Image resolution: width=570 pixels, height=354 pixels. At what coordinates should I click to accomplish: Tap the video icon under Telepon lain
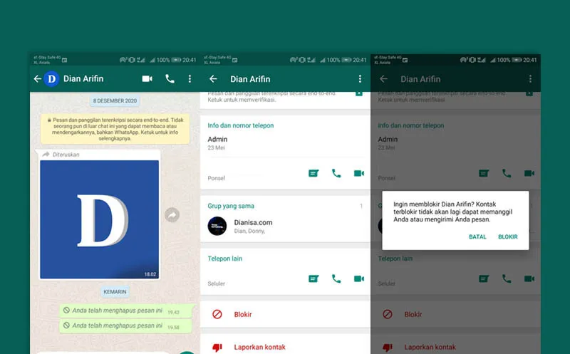358,278
